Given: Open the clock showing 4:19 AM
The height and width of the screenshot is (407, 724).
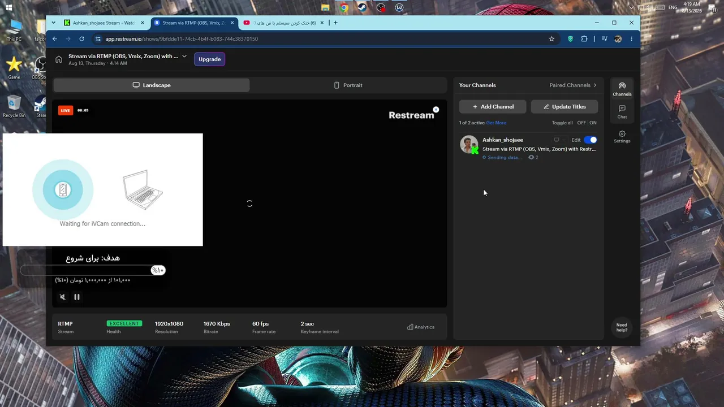Looking at the screenshot, I should tap(692, 7).
